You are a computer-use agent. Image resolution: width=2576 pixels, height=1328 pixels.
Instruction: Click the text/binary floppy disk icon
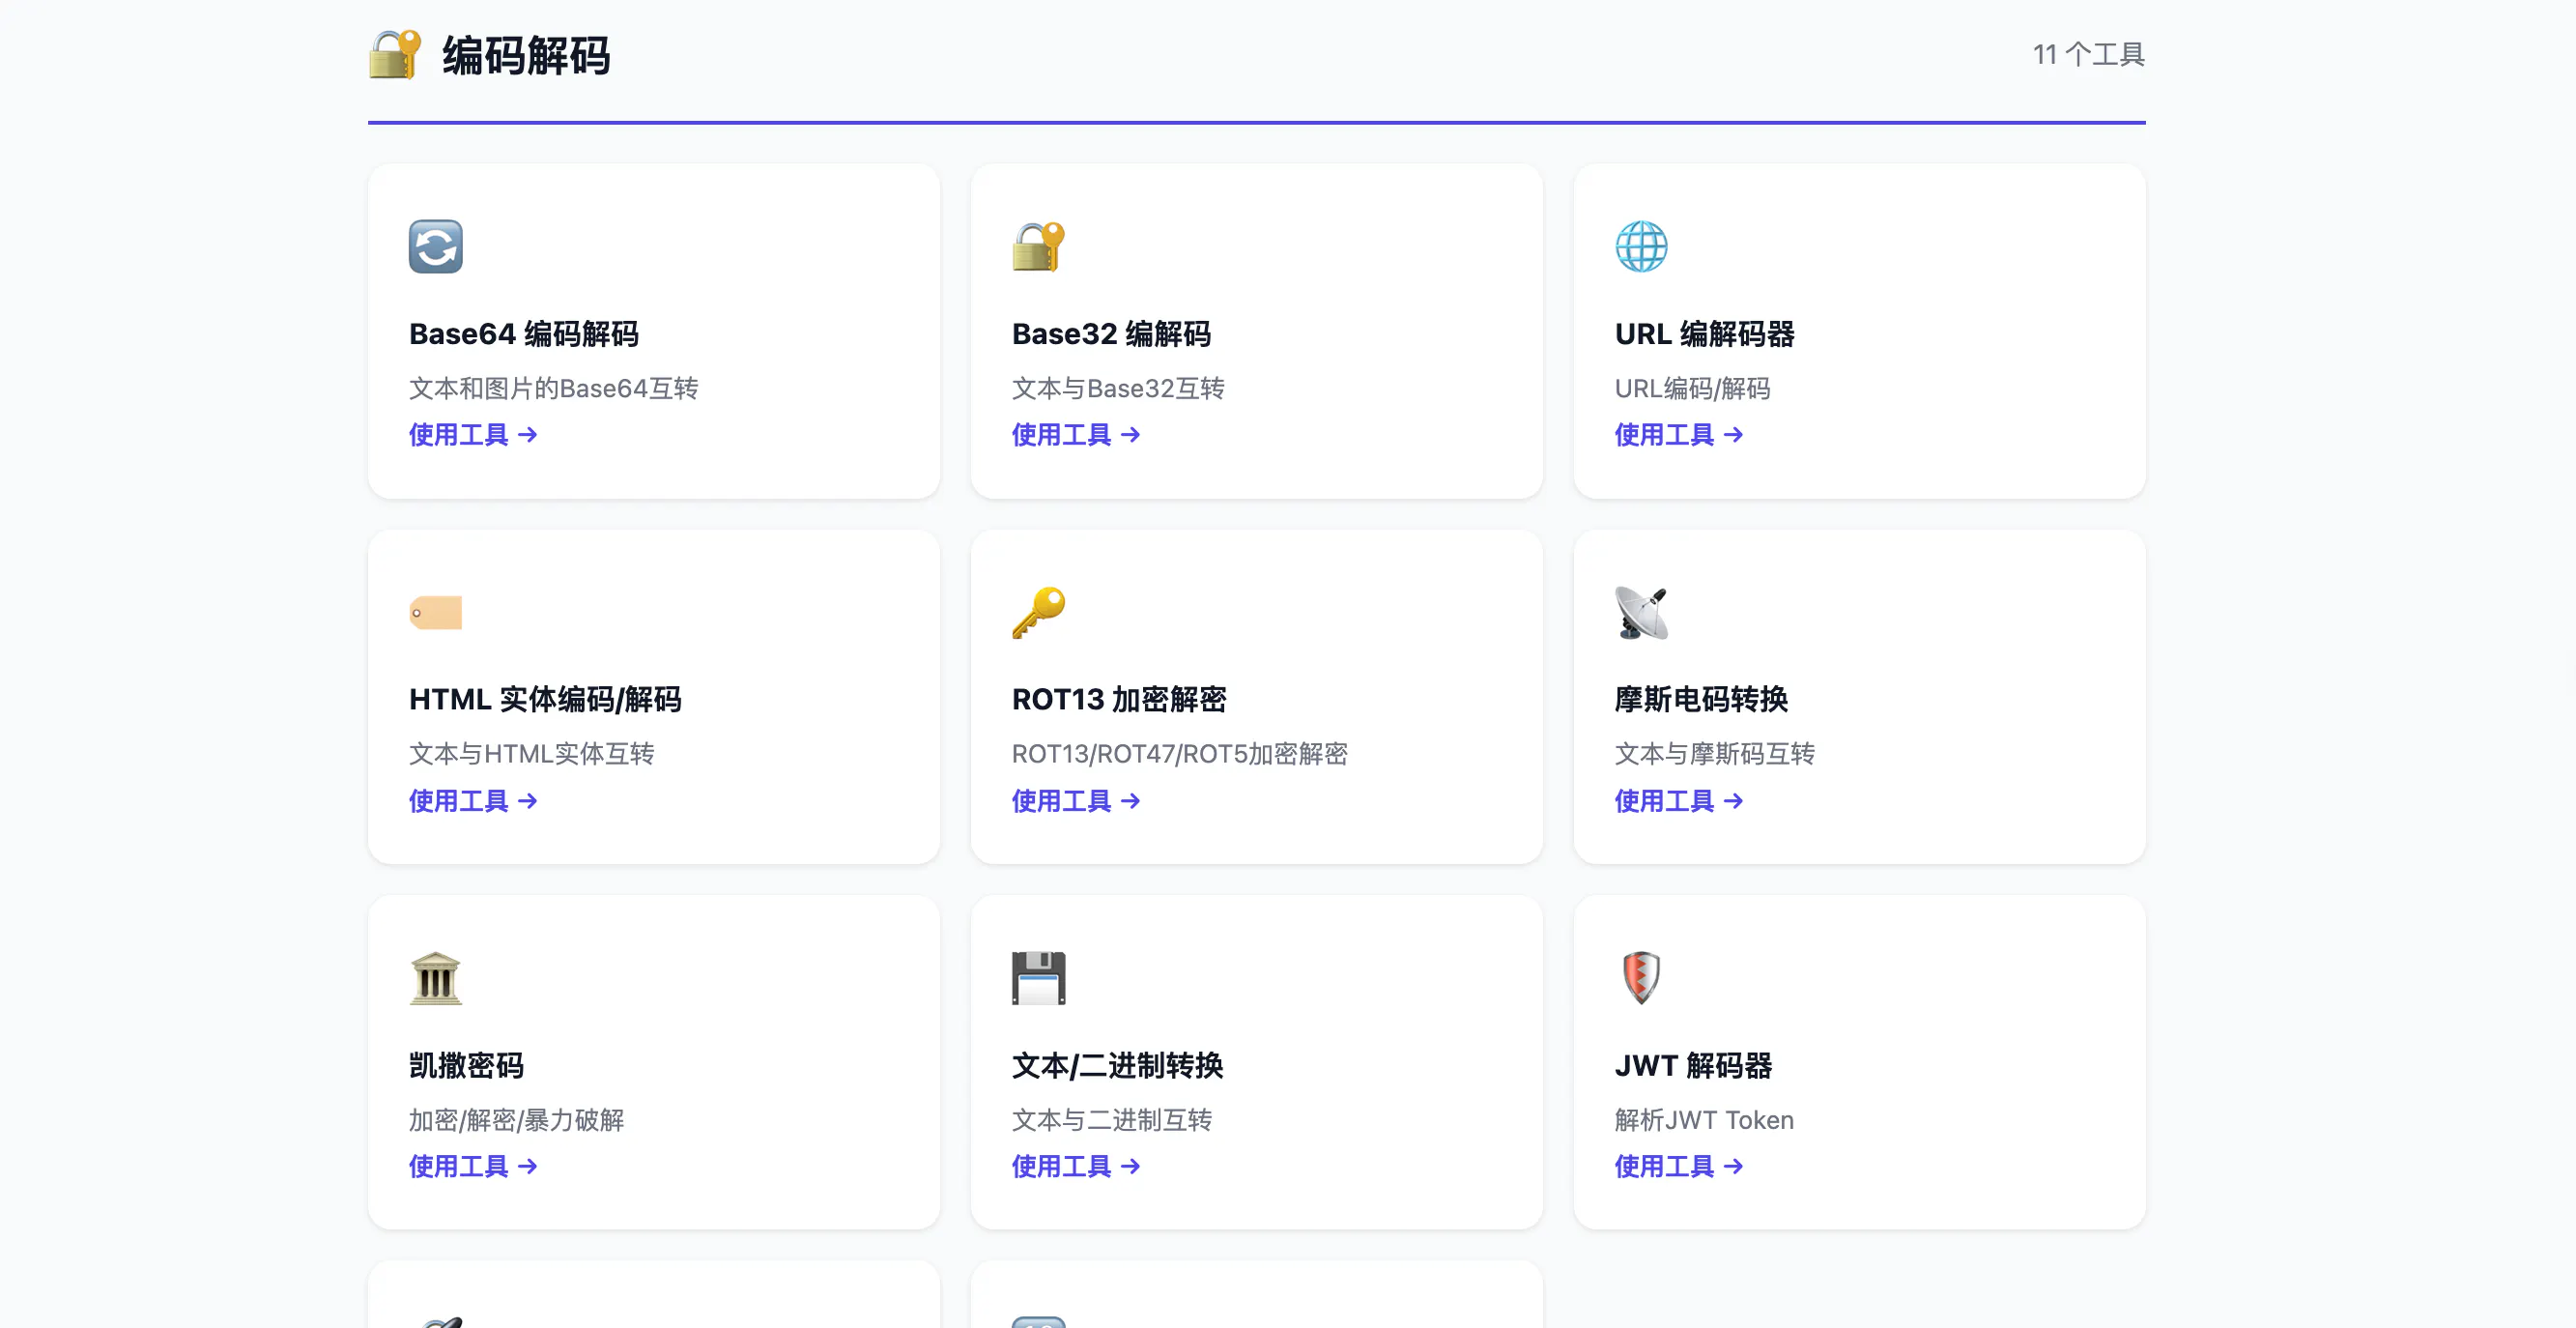1039,978
